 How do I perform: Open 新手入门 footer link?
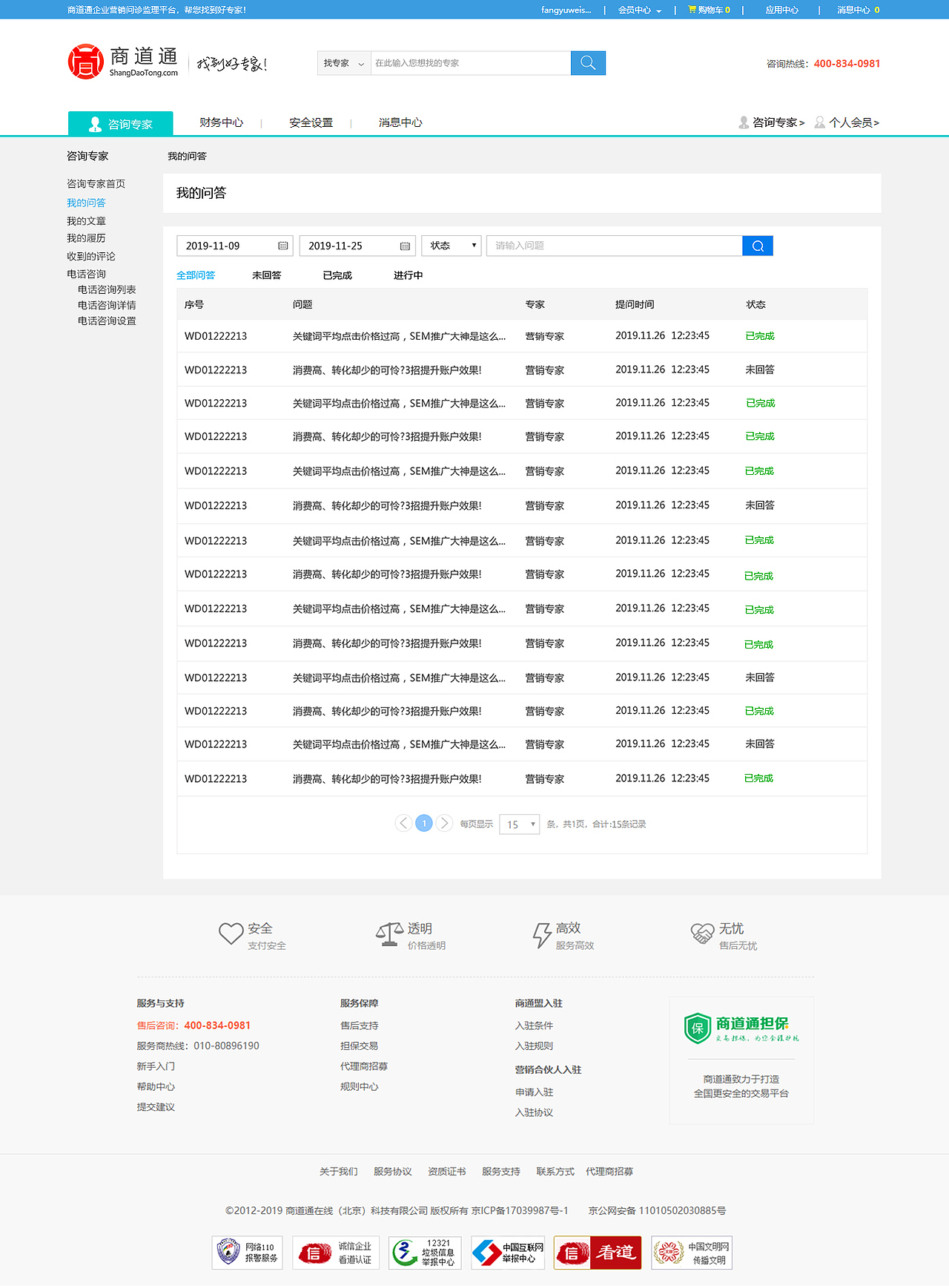pos(156,1066)
